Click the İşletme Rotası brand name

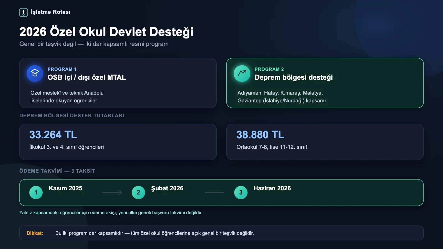tap(51, 12)
